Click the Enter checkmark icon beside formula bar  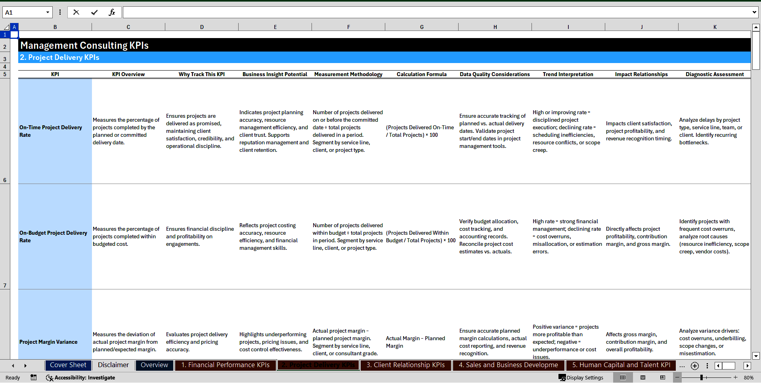[94, 12]
